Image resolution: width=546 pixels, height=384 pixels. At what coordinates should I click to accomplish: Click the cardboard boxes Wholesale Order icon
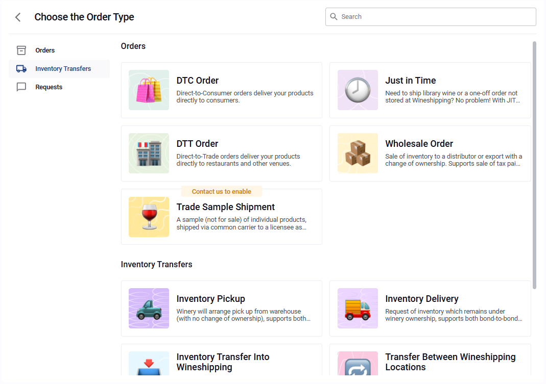pos(358,153)
